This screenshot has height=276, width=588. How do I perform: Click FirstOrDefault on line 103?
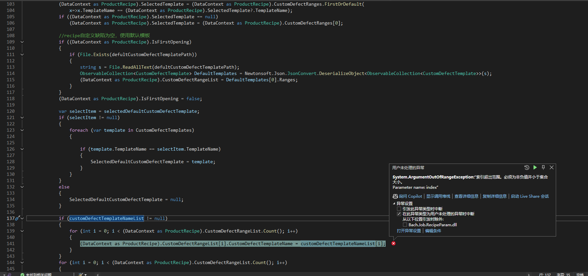click(x=343, y=4)
